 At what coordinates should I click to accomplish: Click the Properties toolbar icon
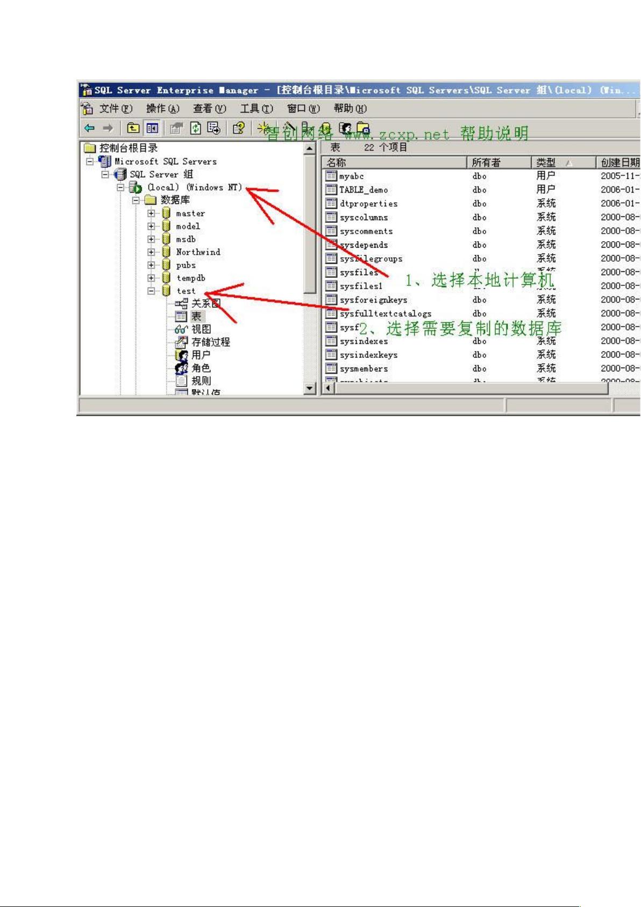(x=176, y=128)
